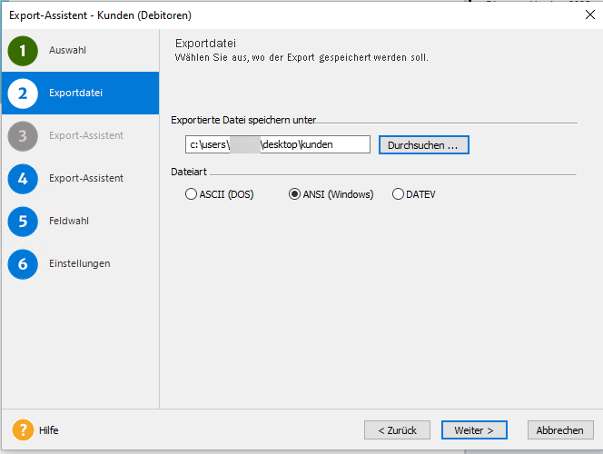Open the Hilfe text link
Viewport: 603px width, 454px height.
point(49,430)
